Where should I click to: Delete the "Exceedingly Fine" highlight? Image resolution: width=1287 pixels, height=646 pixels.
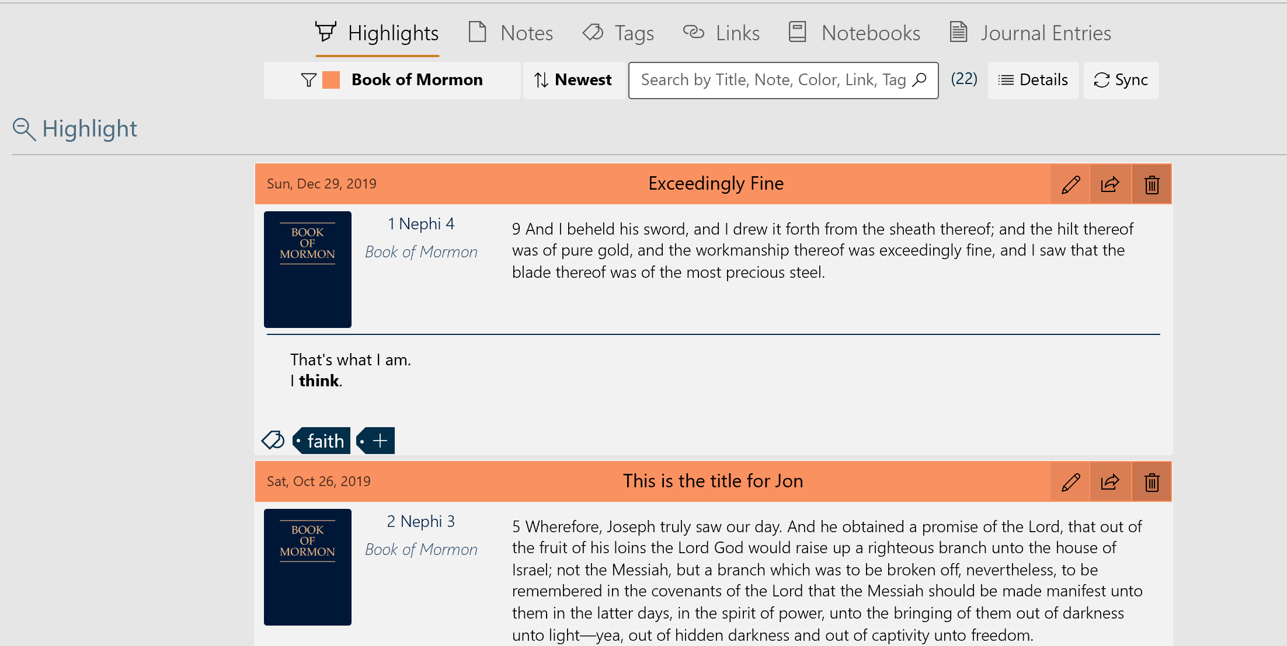point(1151,184)
